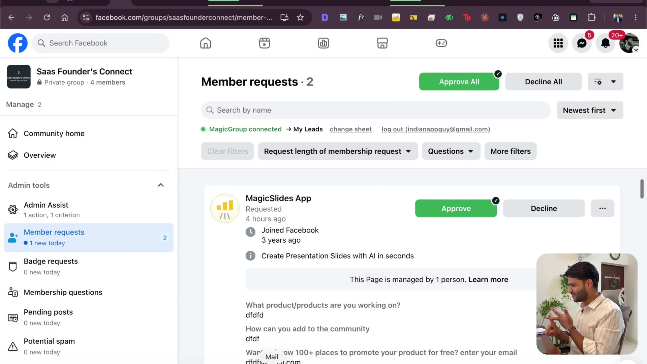Open Community home
The image size is (647, 364).
click(88, 133)
